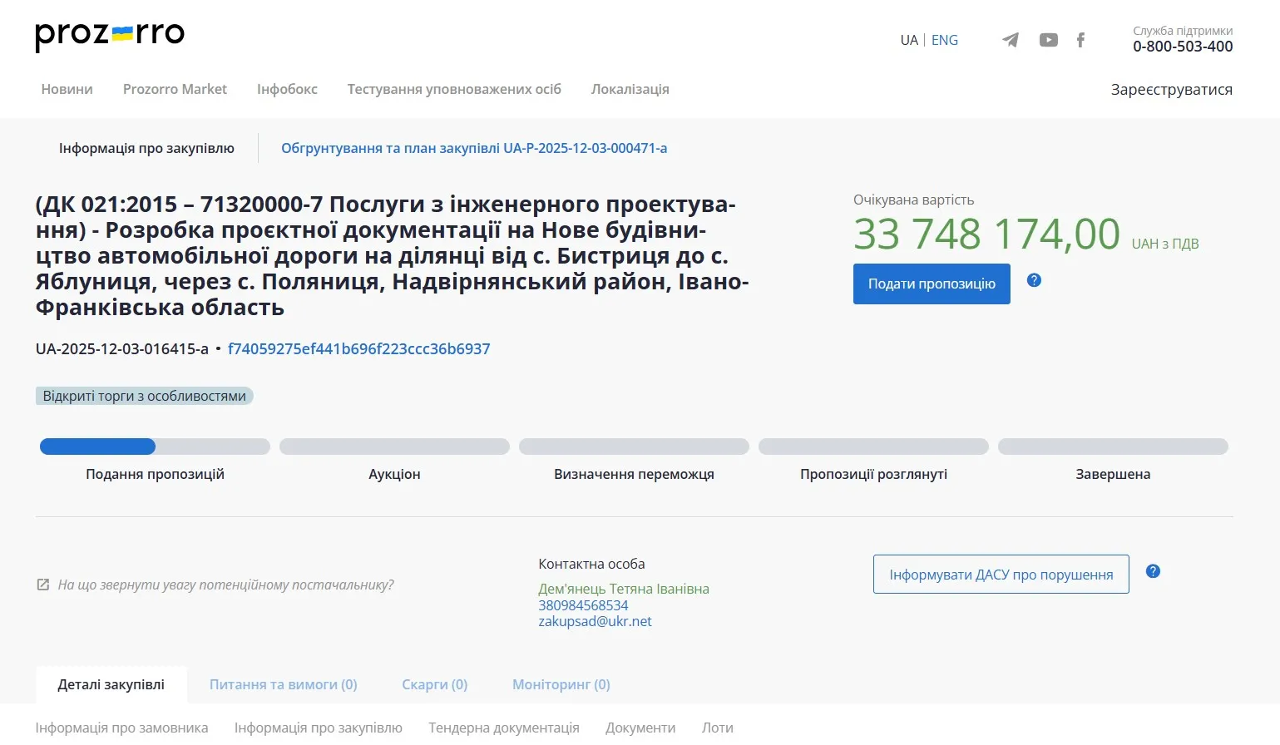Open the Prozorro Facebook icon
This screenshot has width=1280, height=745.
(x=1080, y=39)
